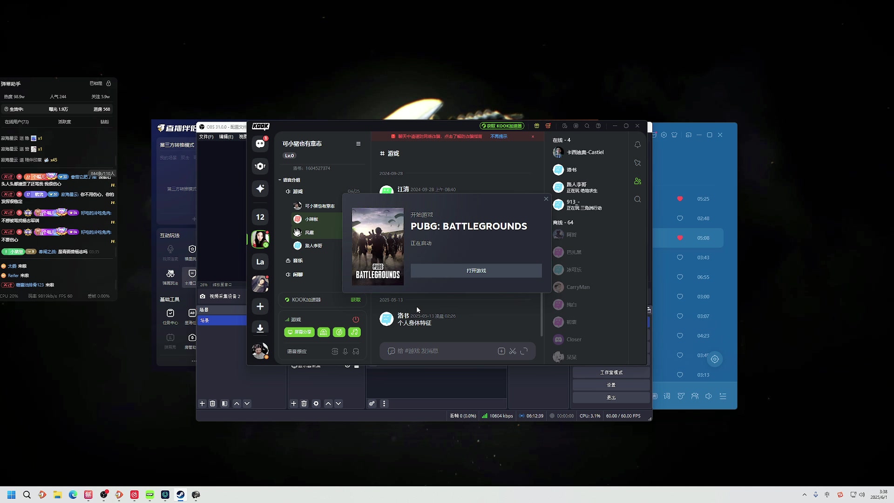The height and width of the screenshot is (503, 894).
Task: Click the green recording REC button
Action: 324,332
